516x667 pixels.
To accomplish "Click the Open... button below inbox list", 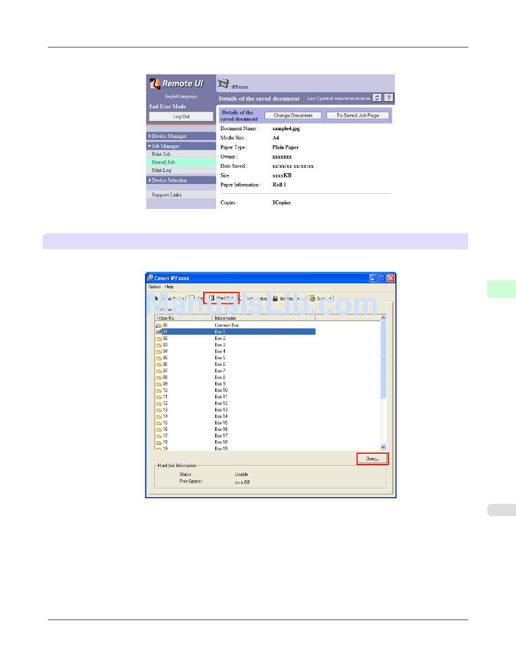I will (373, 459).
